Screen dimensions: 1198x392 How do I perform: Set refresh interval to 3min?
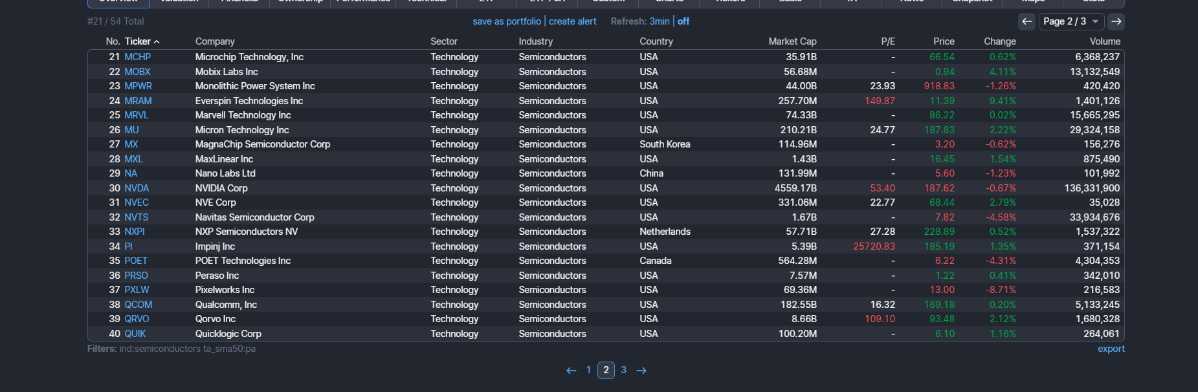point(660,21)
